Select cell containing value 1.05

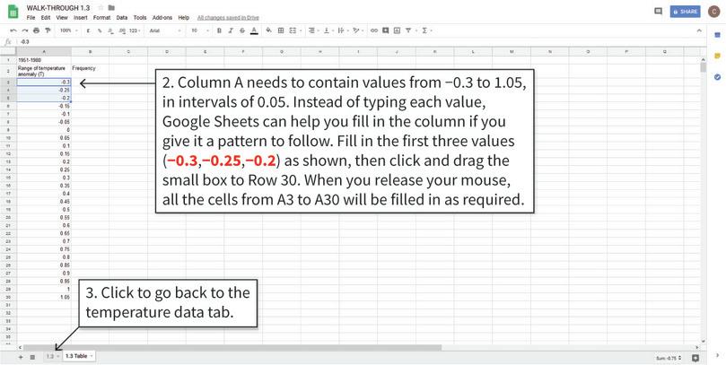[x=44, y=298]
